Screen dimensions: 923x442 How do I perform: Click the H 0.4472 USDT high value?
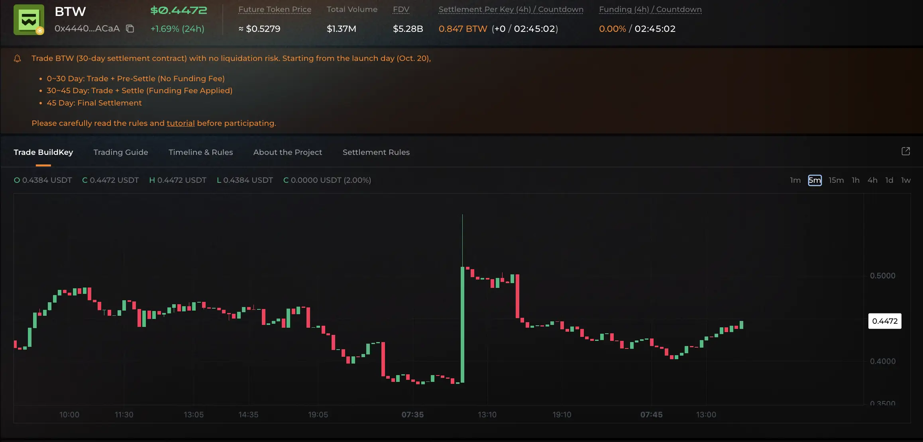[x=178, y=180]
